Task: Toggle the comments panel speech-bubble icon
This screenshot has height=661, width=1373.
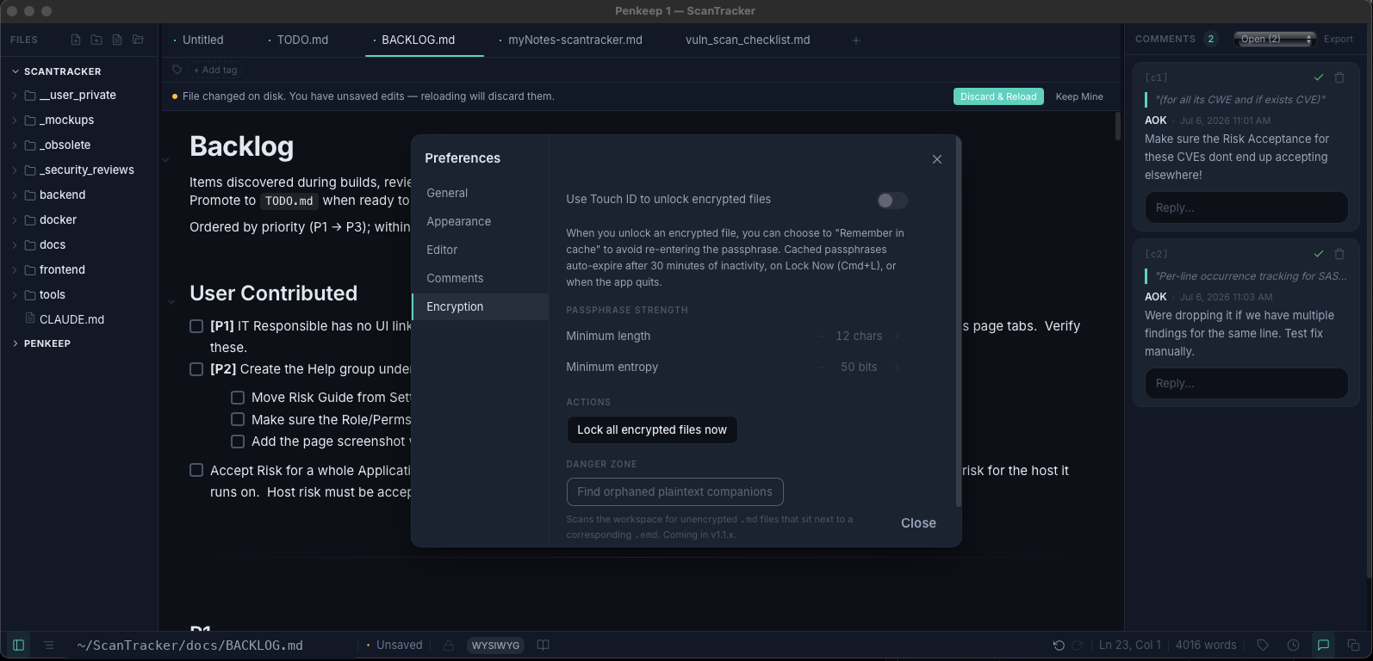Action: click(x=1323, y=645)
